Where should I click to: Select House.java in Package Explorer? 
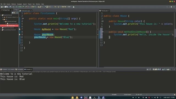click(11, 26)
